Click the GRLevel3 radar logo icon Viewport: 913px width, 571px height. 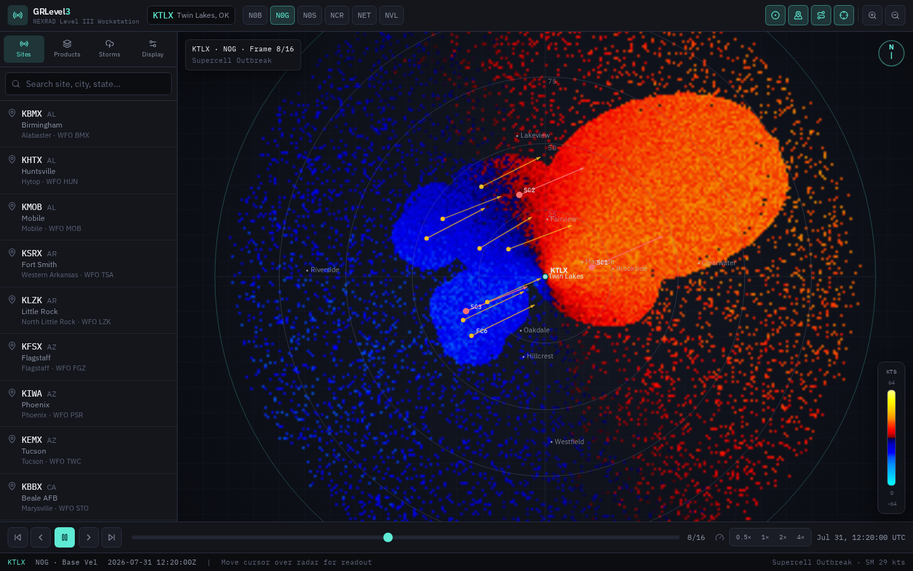tap(18, 15)
